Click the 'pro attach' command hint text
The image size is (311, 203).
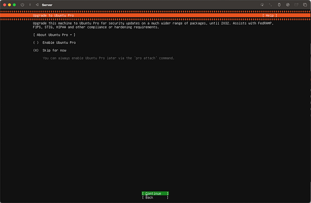pyautogui.click(x=108, y=58)
